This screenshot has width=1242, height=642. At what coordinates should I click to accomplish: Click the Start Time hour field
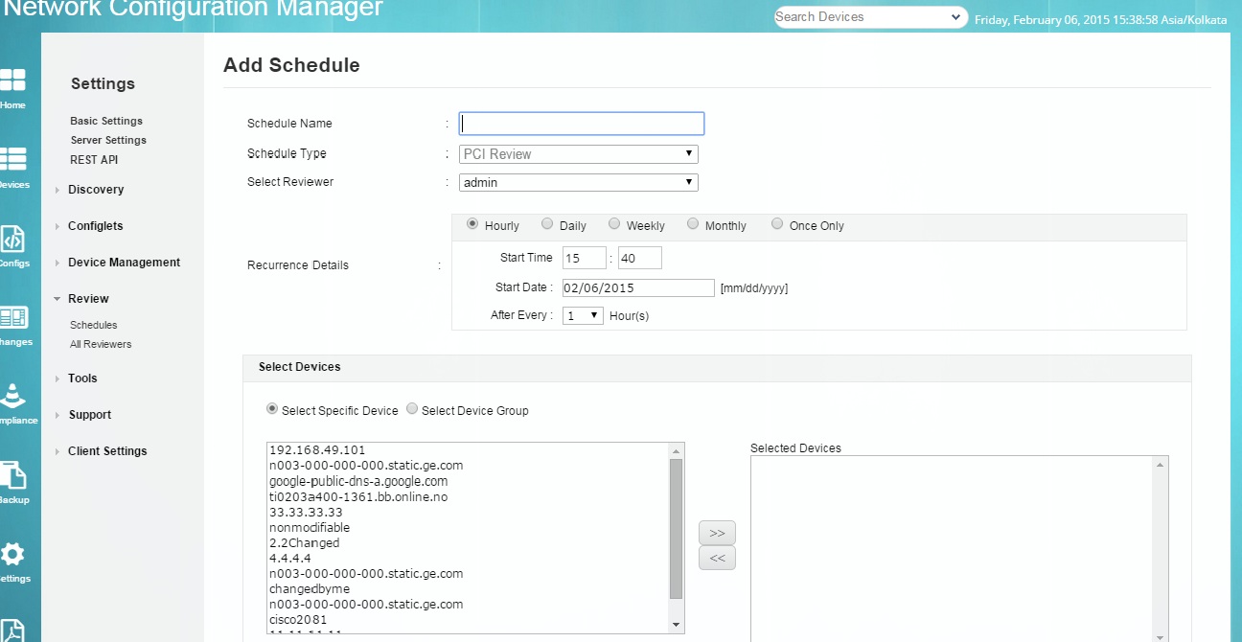tap(585, 258)
